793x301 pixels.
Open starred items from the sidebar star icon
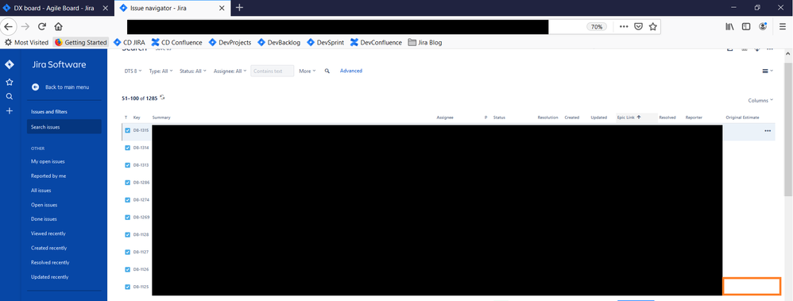tap(9, 82)
